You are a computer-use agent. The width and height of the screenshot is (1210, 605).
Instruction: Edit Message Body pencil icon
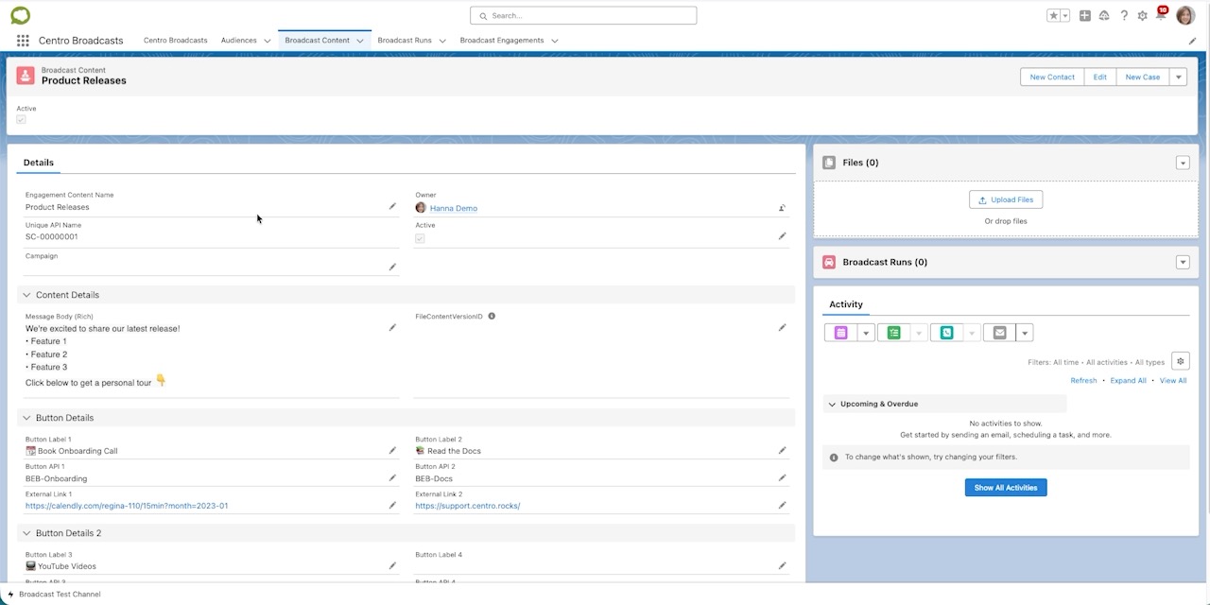[392, 327]
